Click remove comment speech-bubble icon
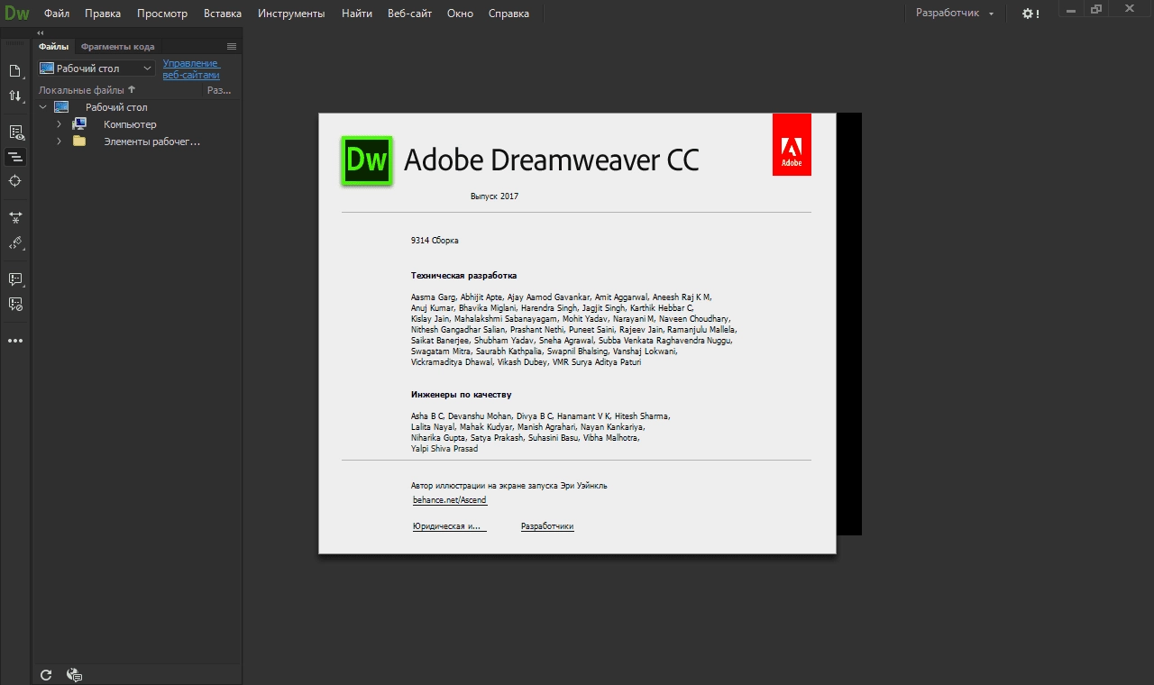The height and width of the screenshot is (685, 1154). point(14,304)
